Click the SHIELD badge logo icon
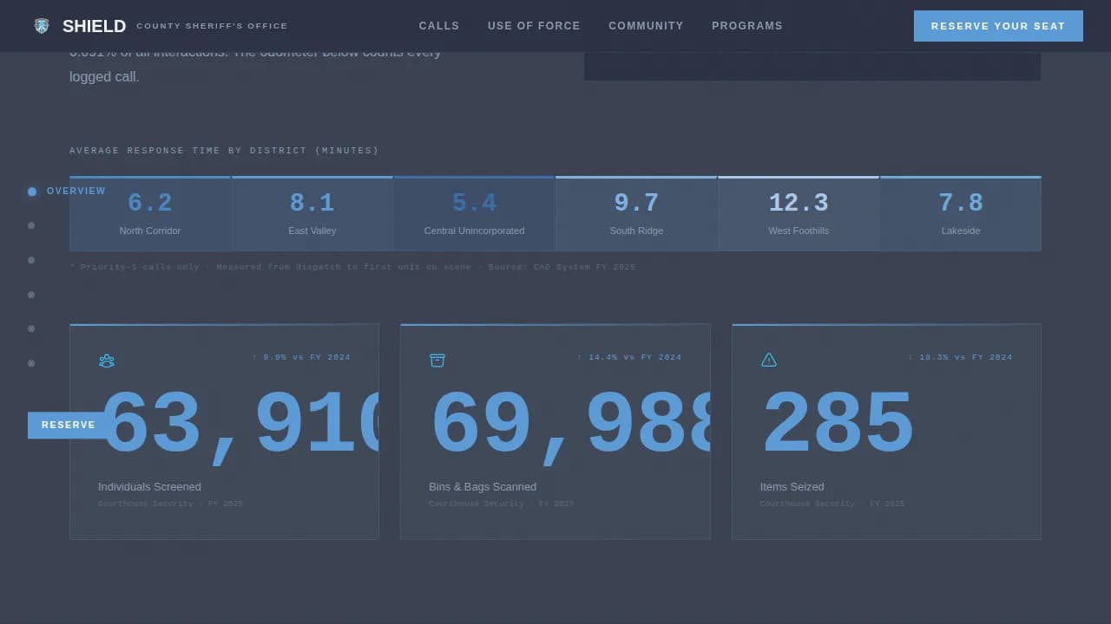This screenshot has width=1111, height=624. (42, 26)
